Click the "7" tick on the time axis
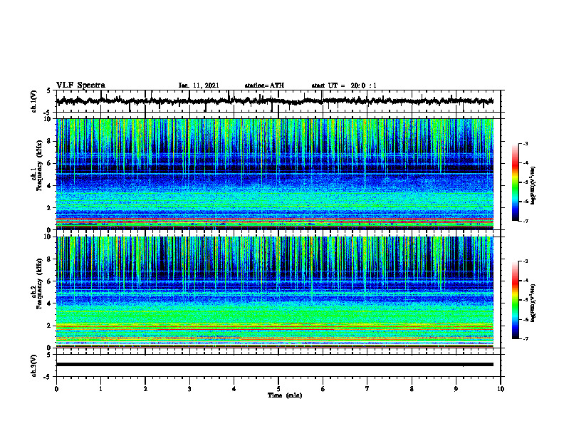Image resolution: width=564 pixels, height=436 pixels. (x=367, y=389)
